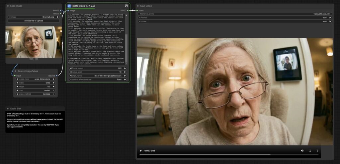Click the choose file to upload button
This screenshot has width=340, height=164.
coord(34,21)
